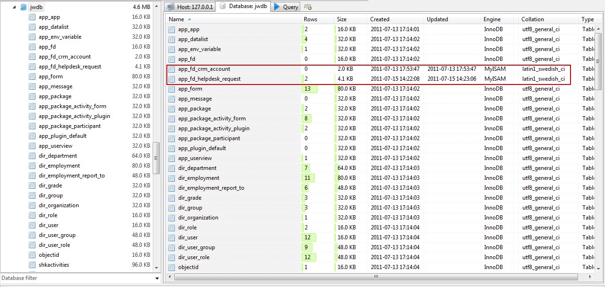The height and width of the screenshot is (287, 605).
Task: Click the tree panel vertical scrollbar thumb
Action: pyautogui.click(x=157, y=158)
